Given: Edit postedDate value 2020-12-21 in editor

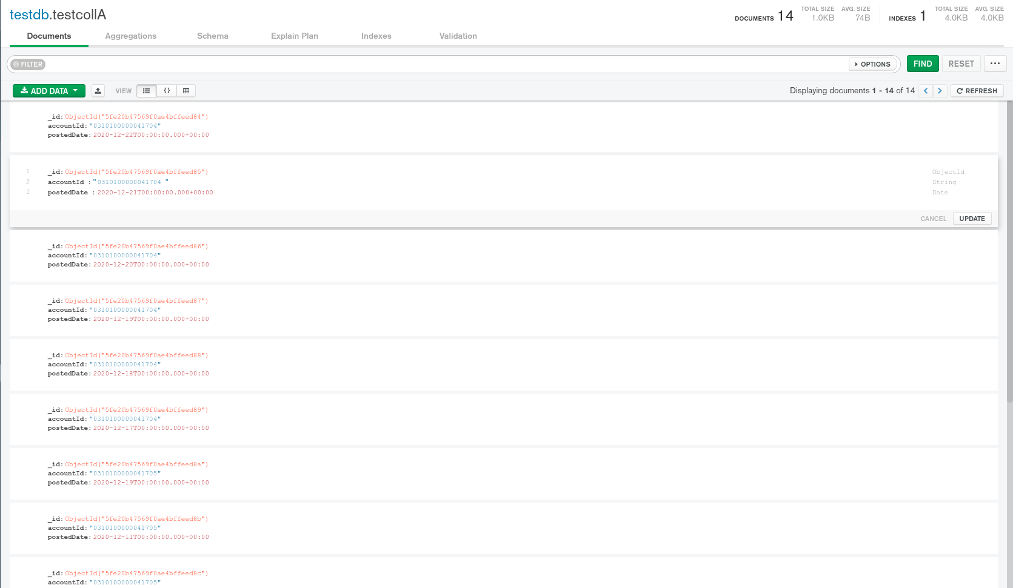Looking at the screenshot, I should tap(155, 193).
